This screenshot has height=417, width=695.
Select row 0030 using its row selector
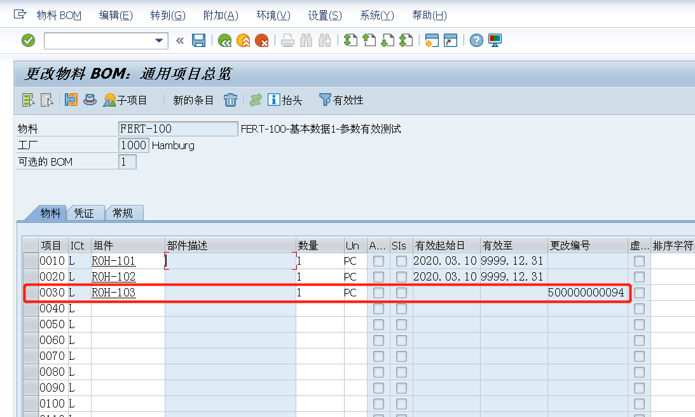(x=31, y=293)
